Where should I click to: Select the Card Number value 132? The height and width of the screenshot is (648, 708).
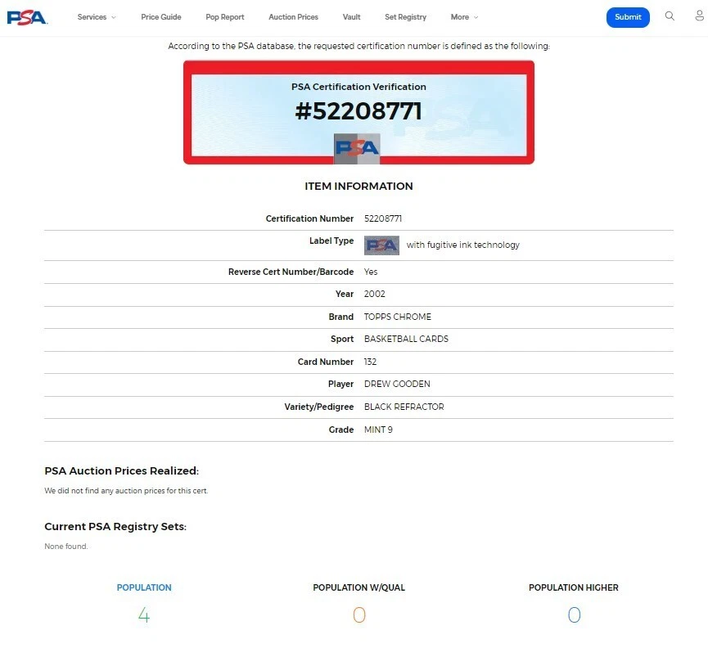tap(370, 362)
